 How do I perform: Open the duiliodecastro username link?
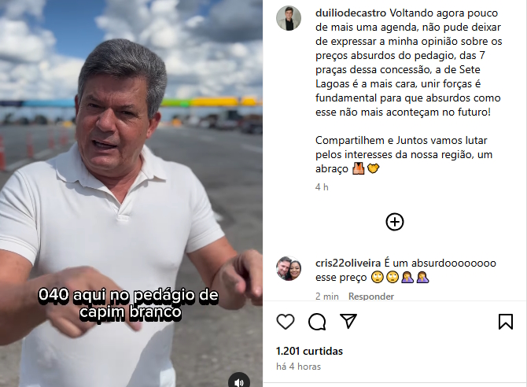[351, 13]
